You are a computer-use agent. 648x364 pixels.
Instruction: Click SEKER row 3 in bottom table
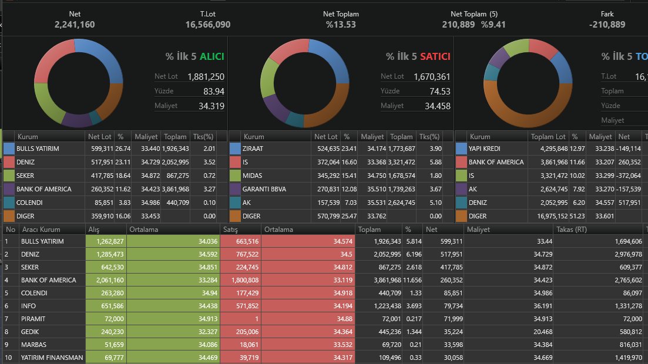point(325,267)
